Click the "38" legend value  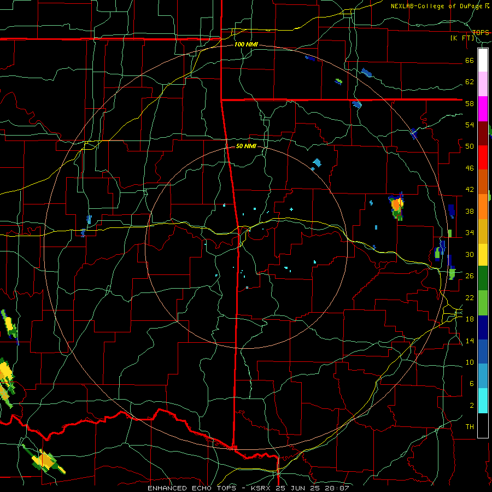point(470,211)
